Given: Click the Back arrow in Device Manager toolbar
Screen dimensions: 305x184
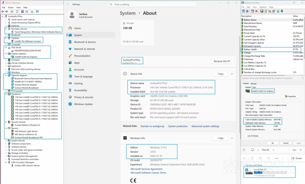Looking at the screenshot, I should 3,11.
